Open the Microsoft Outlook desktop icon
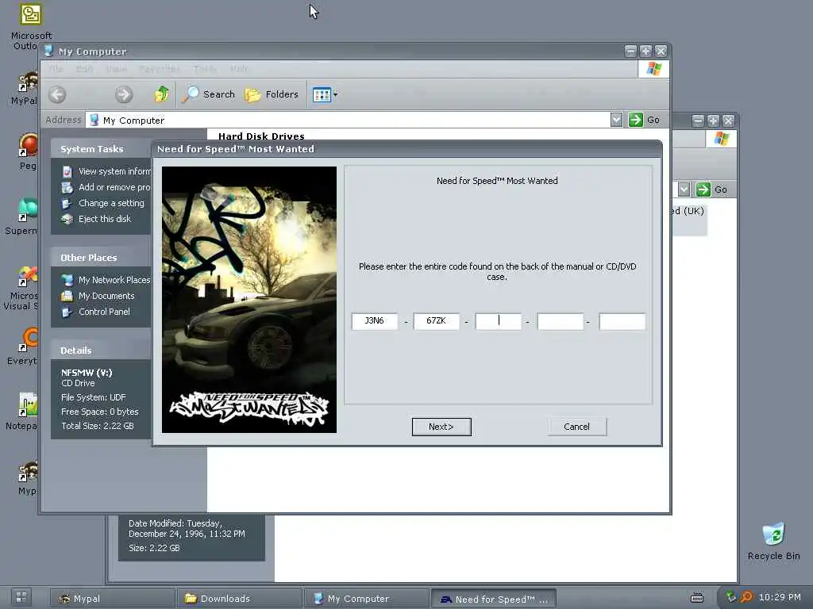The width and height of the screenshot is (813, 609). coord(31,26)
